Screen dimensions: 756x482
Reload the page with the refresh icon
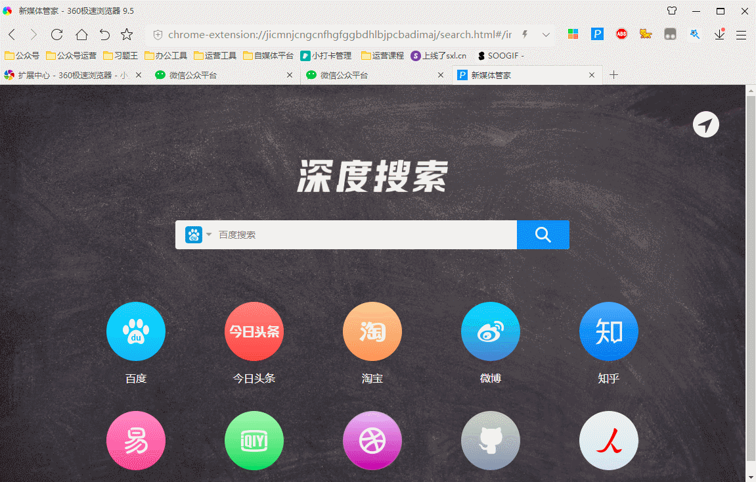[x=57, y=34]
